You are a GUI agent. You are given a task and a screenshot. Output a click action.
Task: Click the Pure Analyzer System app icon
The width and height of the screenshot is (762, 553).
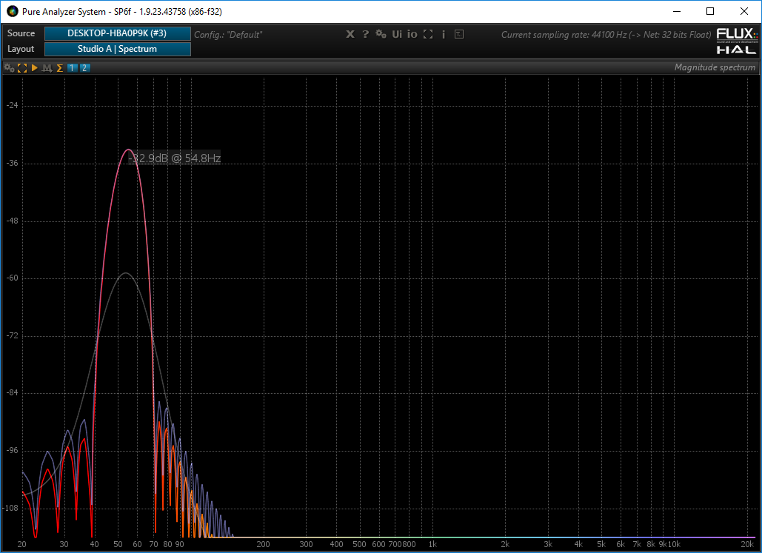pos(12,11)
